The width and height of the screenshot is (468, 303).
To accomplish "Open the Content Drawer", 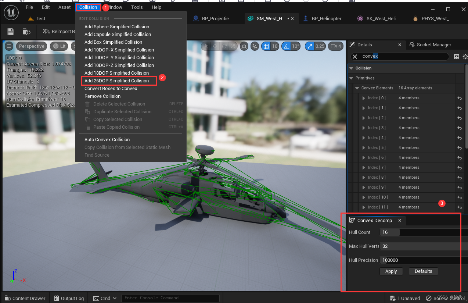I will [x=25, y=298].
